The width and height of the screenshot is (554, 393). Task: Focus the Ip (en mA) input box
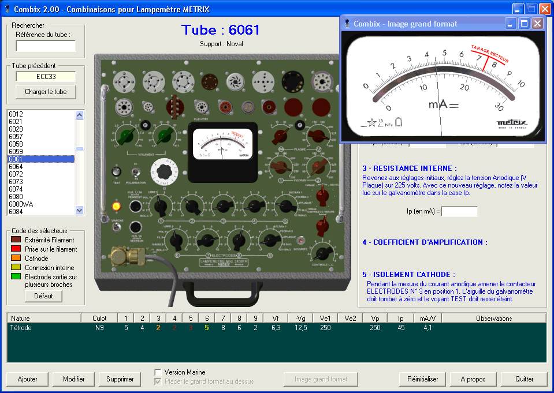(x=459, y=211)
